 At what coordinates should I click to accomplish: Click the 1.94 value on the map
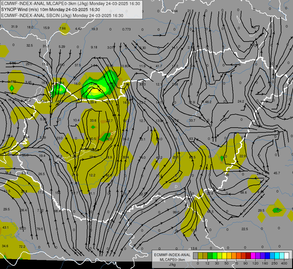coord(174,11)
